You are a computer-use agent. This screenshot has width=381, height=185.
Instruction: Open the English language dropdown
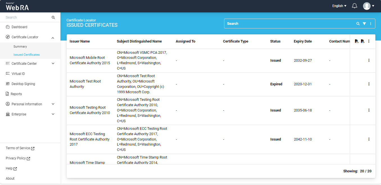(339, 6)
